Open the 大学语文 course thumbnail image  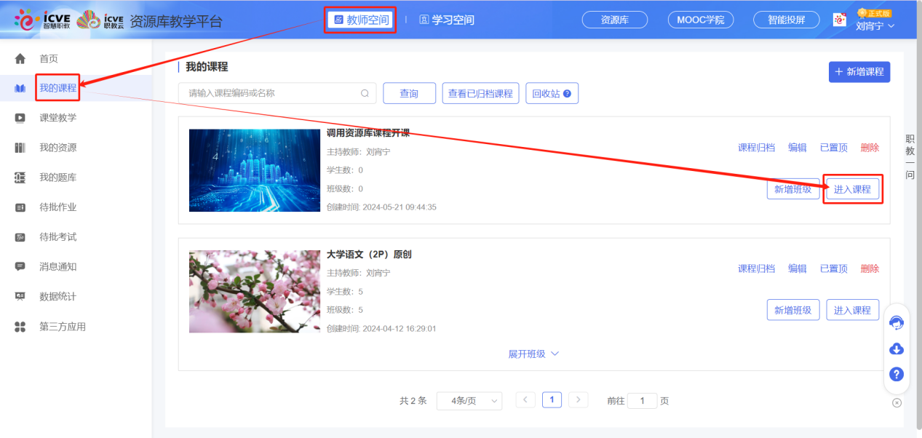coord(255,291)
